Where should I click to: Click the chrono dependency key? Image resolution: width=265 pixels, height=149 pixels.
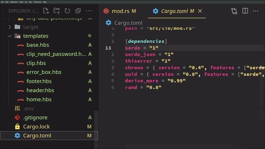134,67
